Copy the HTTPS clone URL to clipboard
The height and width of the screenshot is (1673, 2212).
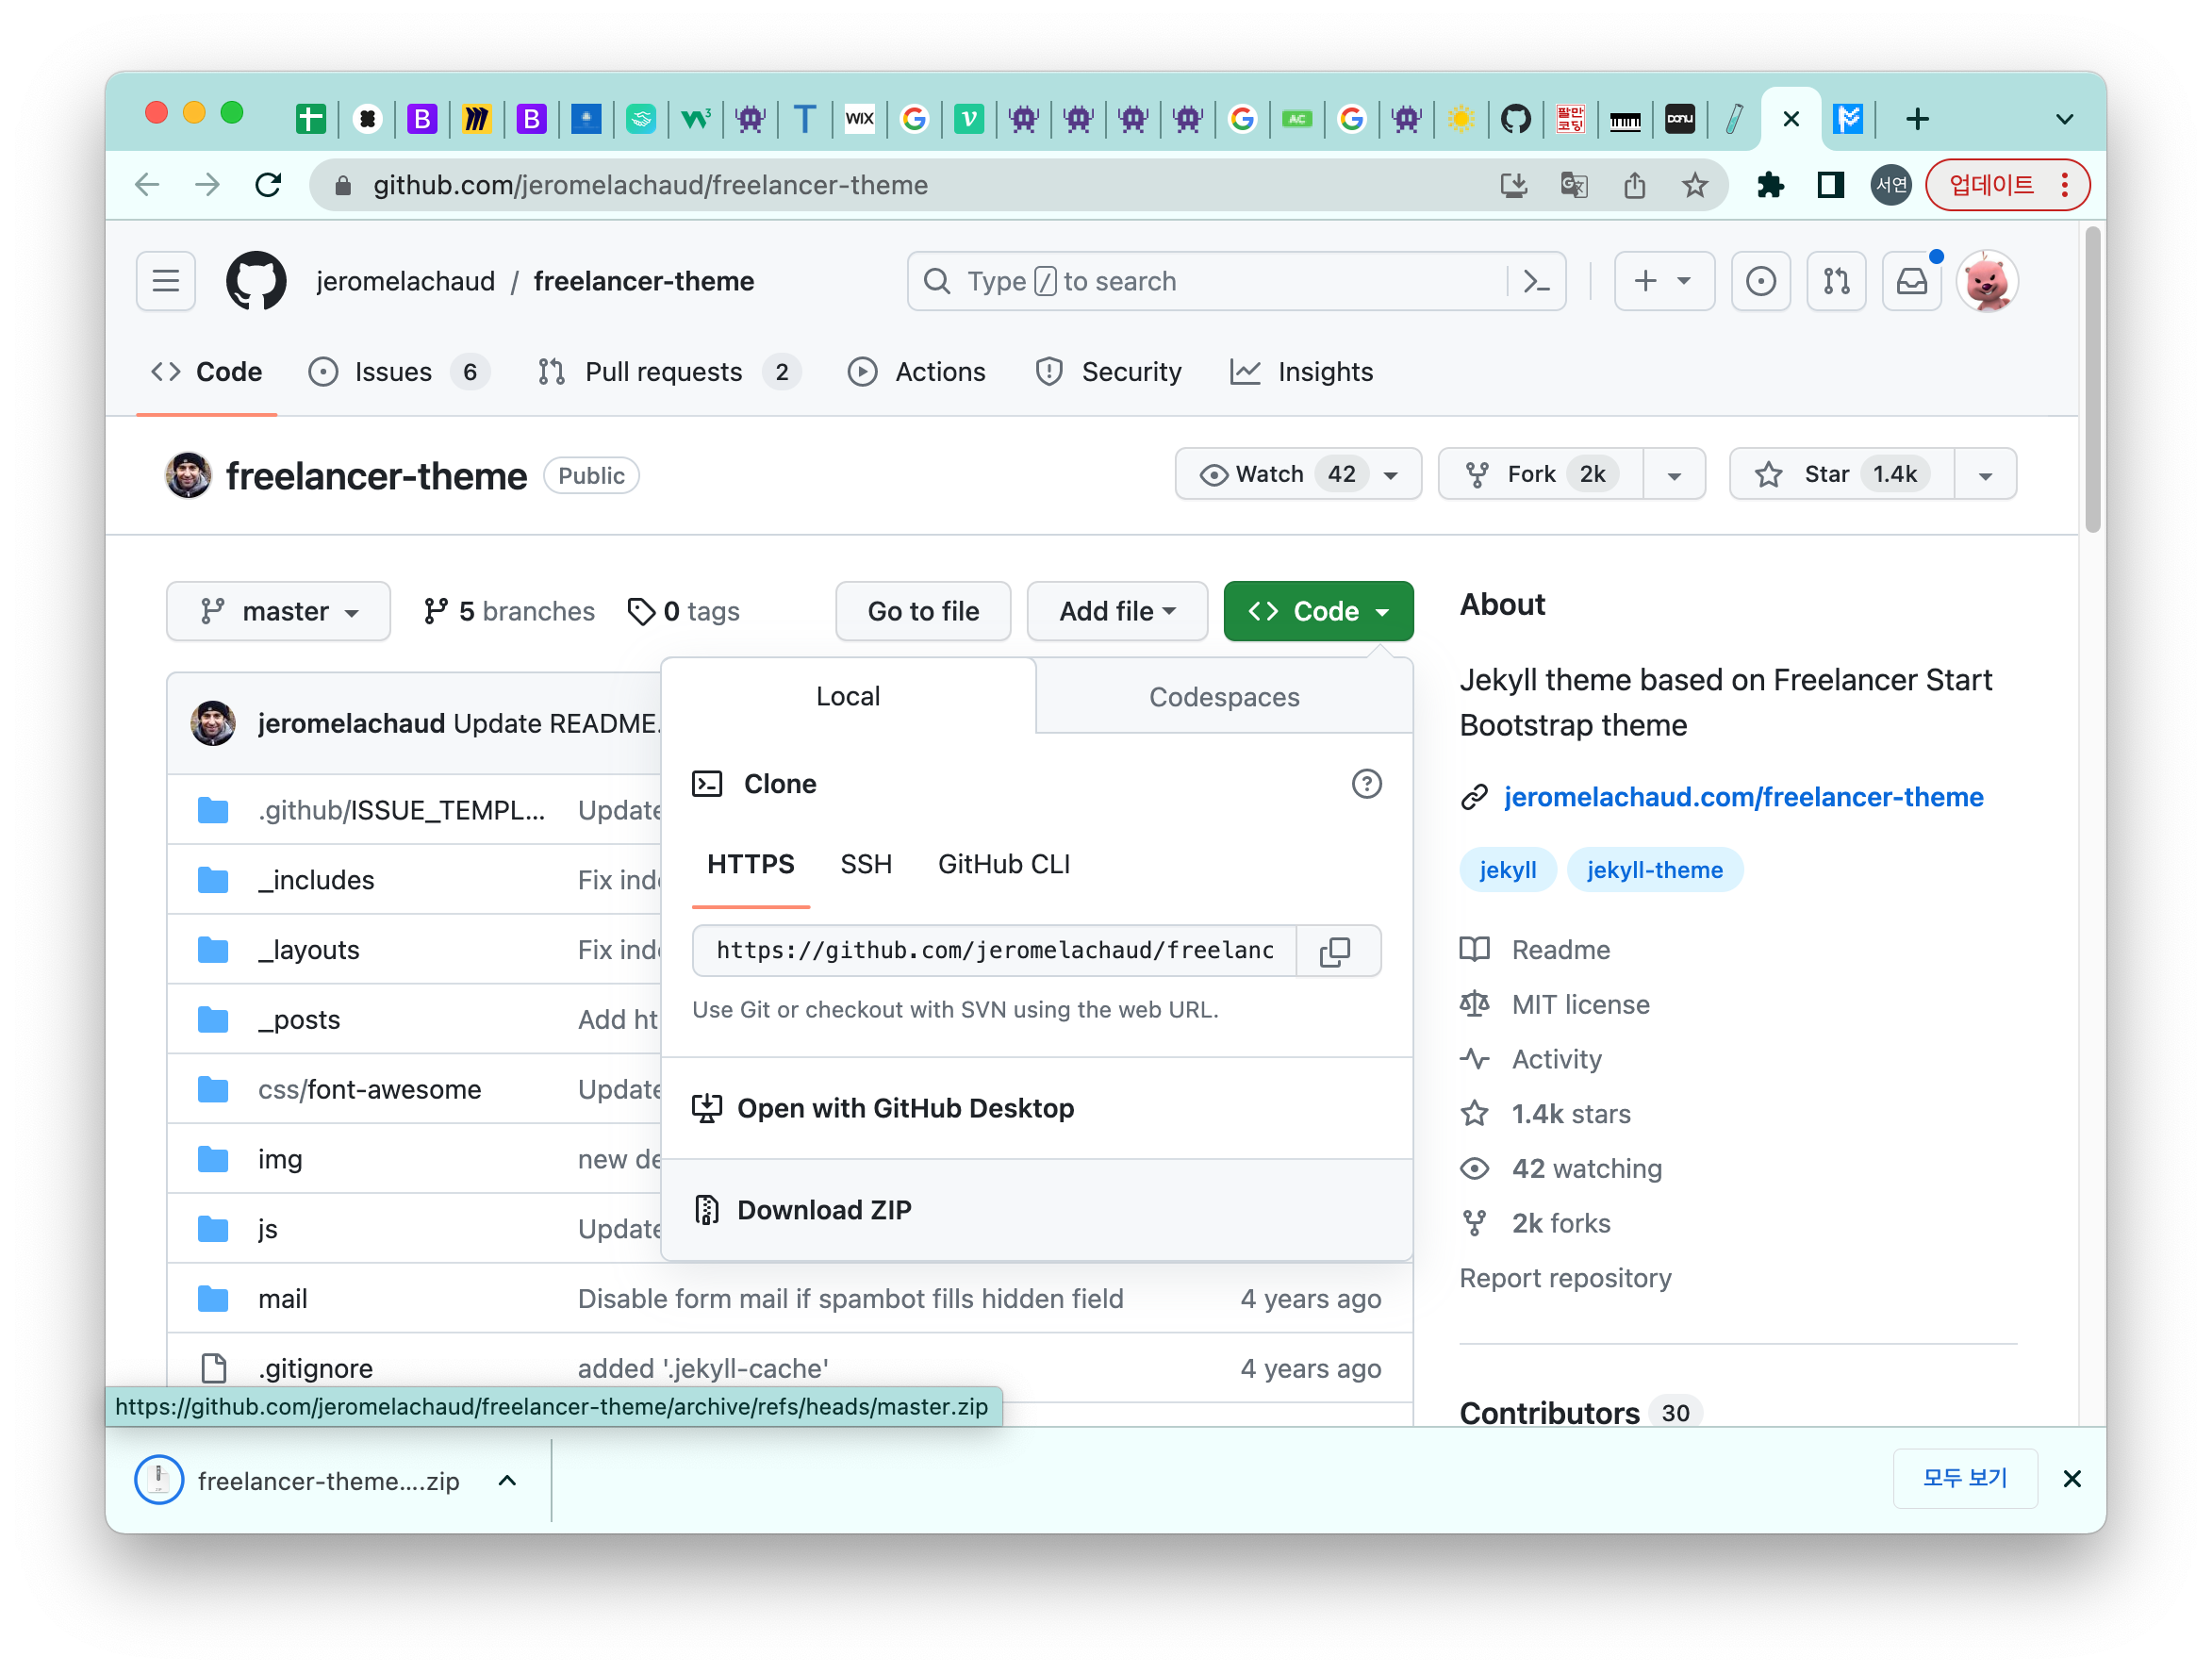tap(1335, 951)
